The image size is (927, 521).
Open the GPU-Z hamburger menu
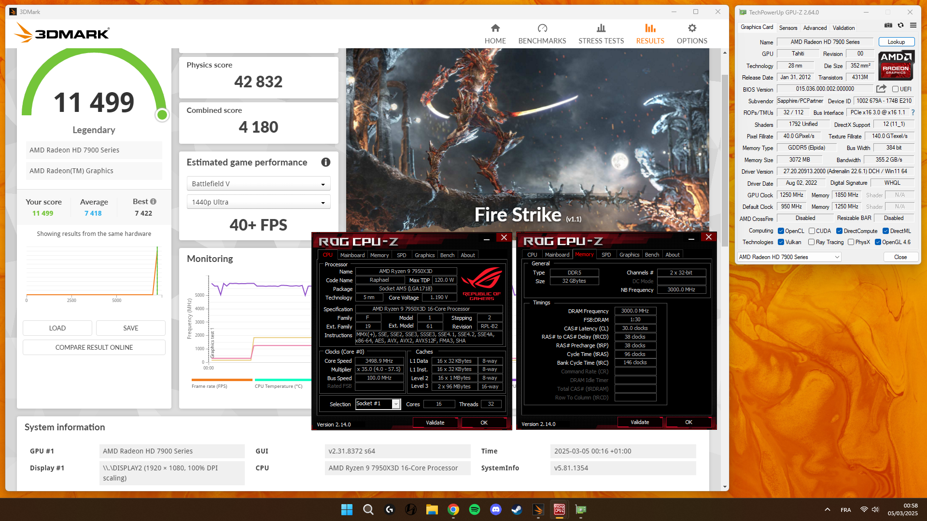913,26
